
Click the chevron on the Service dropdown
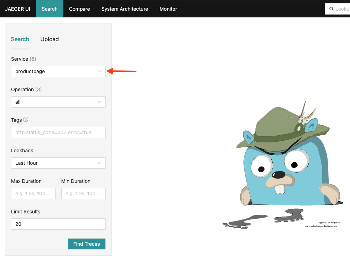point(100,71)
